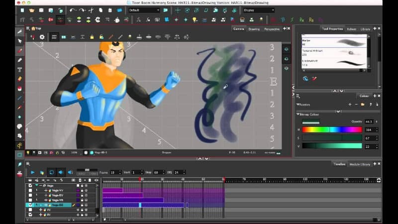
Task: Collapse the Bitmap Colour section
Action: [298, 114]
